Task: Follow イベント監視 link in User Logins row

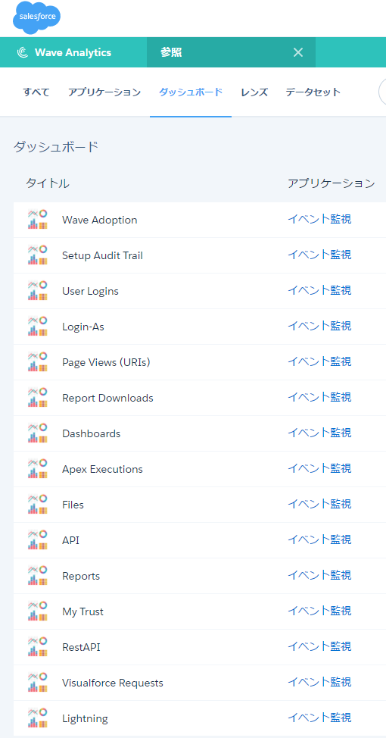Action: click(x=319, y=290)
